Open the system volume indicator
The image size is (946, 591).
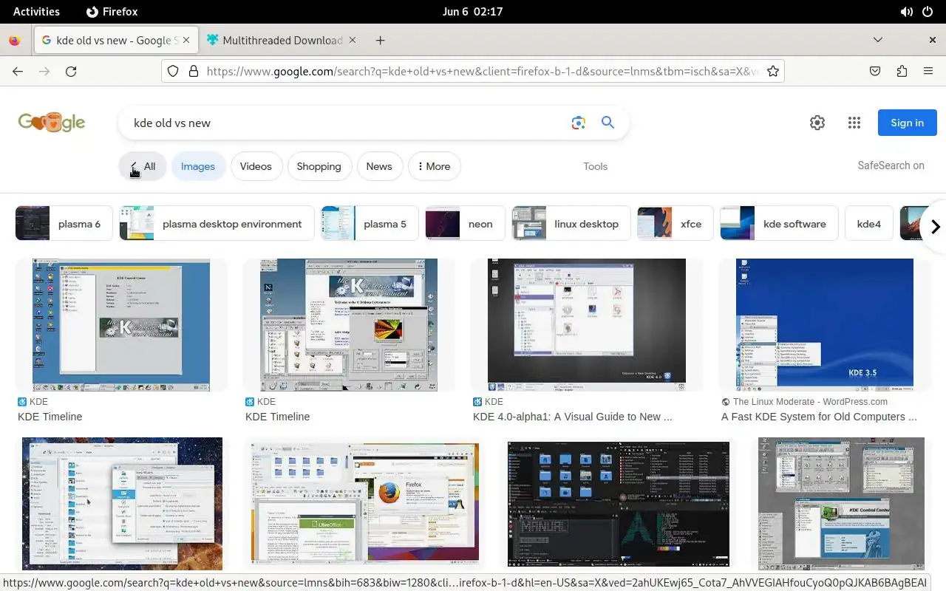[x=906, y=11]
